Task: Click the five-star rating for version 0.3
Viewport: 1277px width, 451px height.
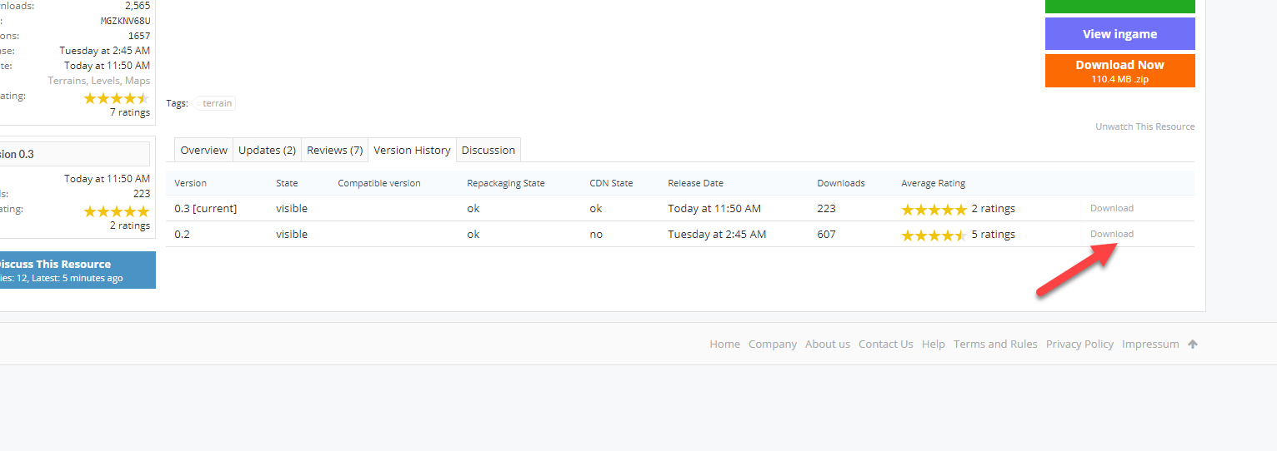Action: (x=934, y=209)
